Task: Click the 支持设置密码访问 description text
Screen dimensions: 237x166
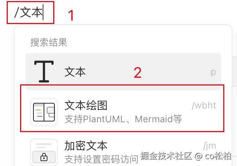Action: (102, 159)
